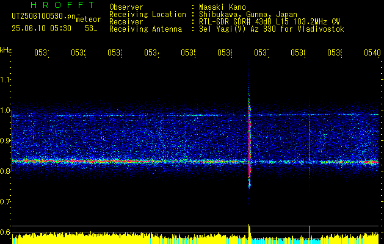The width and height of the screenshot is (384, 244).
Task: Click the 0.9 kHz axis label
Action: 5,141
